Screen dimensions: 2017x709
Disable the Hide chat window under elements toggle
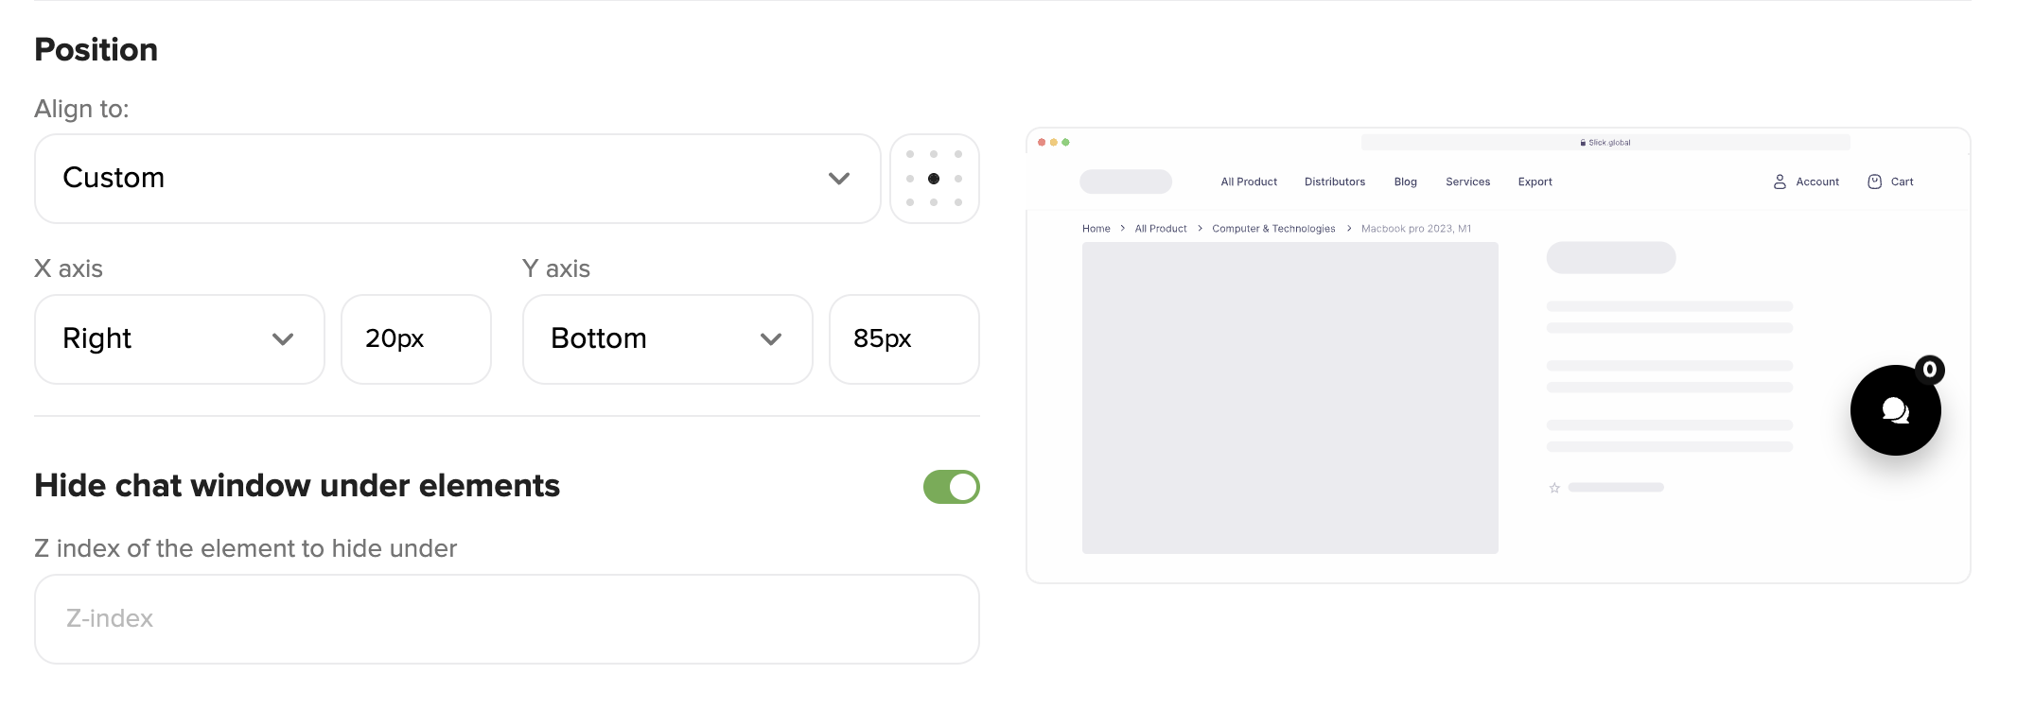click(951, 487)
